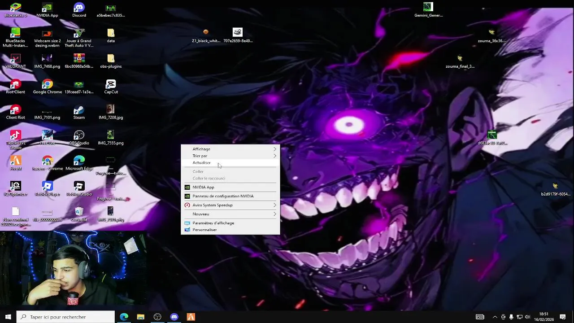Select the zouma_36x36... file

coord(492,35)
